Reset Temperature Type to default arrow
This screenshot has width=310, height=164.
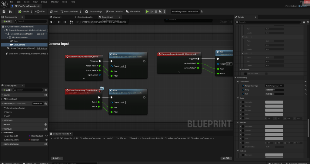click(x=306, y=86)
